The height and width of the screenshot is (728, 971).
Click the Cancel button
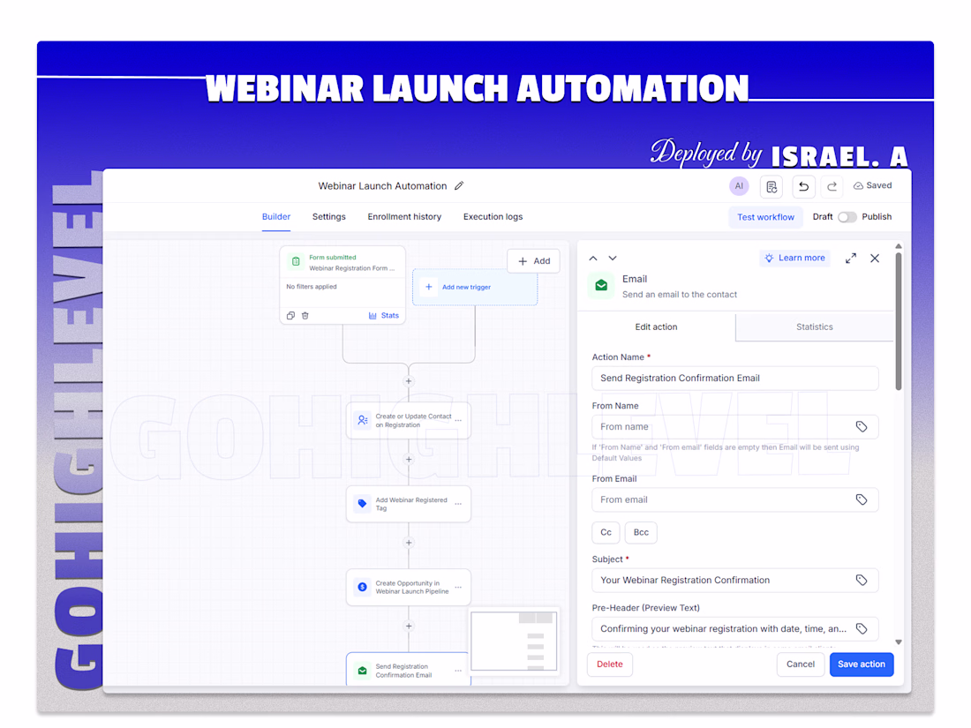pos(800,664)
